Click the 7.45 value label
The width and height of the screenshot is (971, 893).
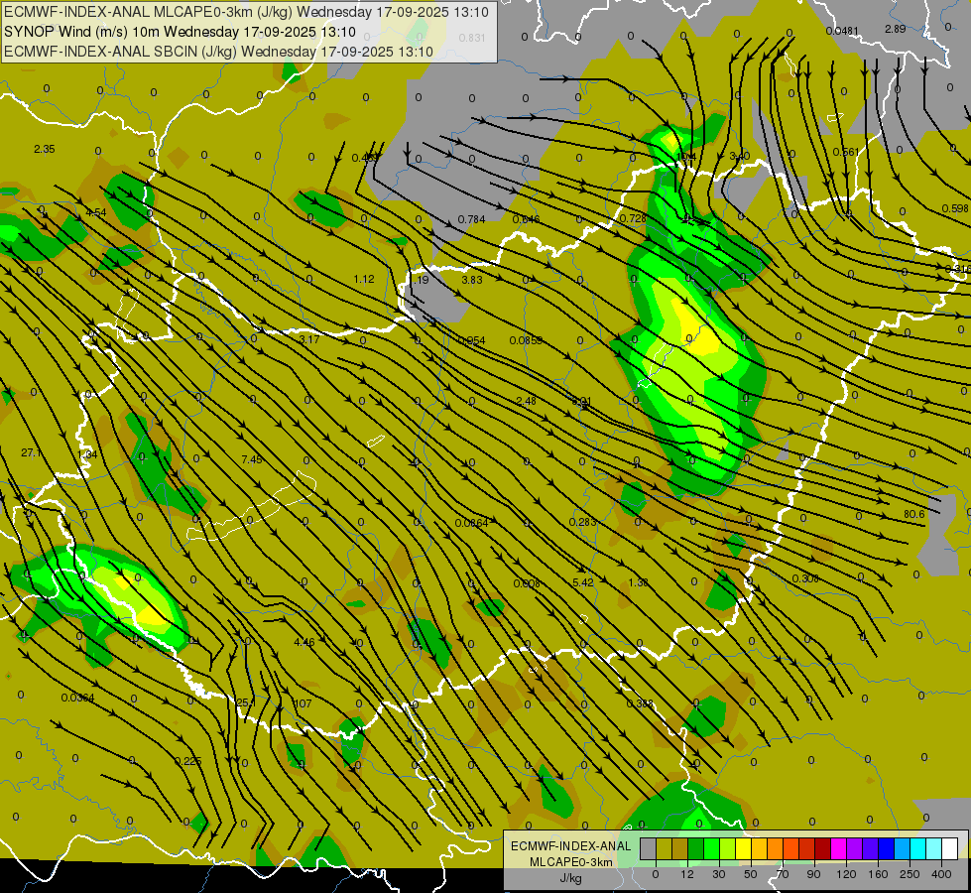click(x=252, y=459)
